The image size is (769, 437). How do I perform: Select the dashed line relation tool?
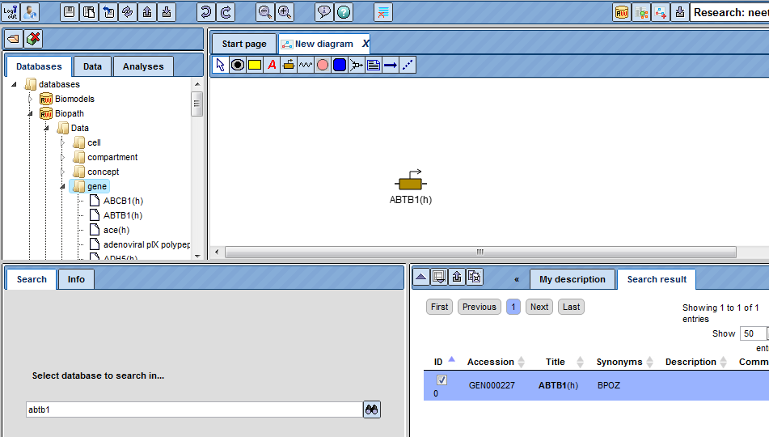click(x=408, y=65)
